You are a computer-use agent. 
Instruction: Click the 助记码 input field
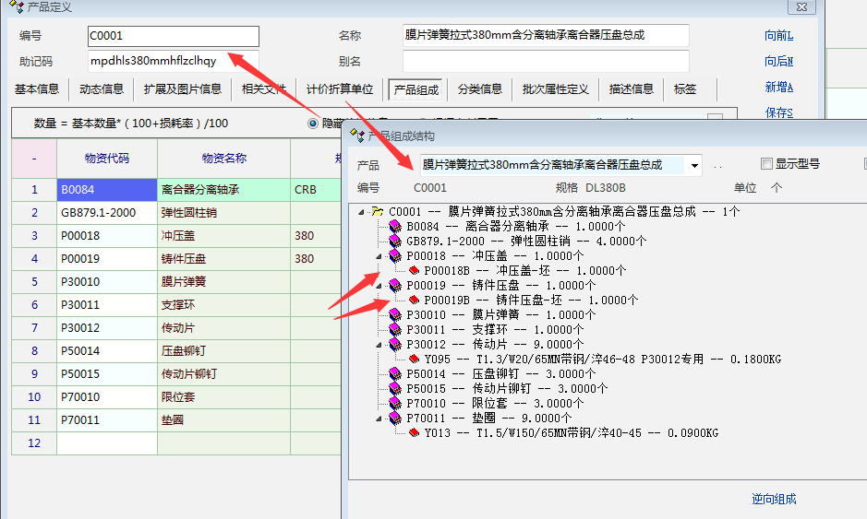174,62
